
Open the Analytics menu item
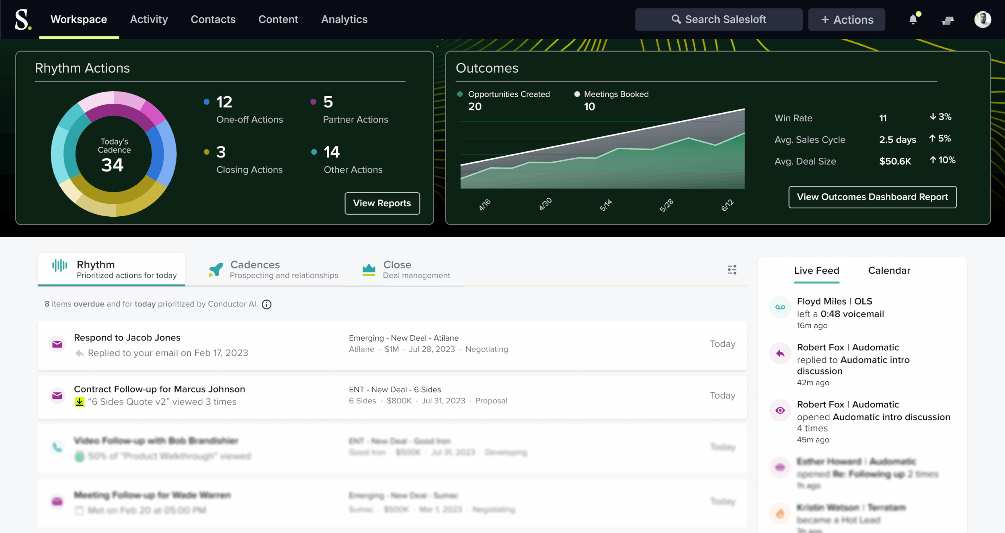(x=344, y=19)
